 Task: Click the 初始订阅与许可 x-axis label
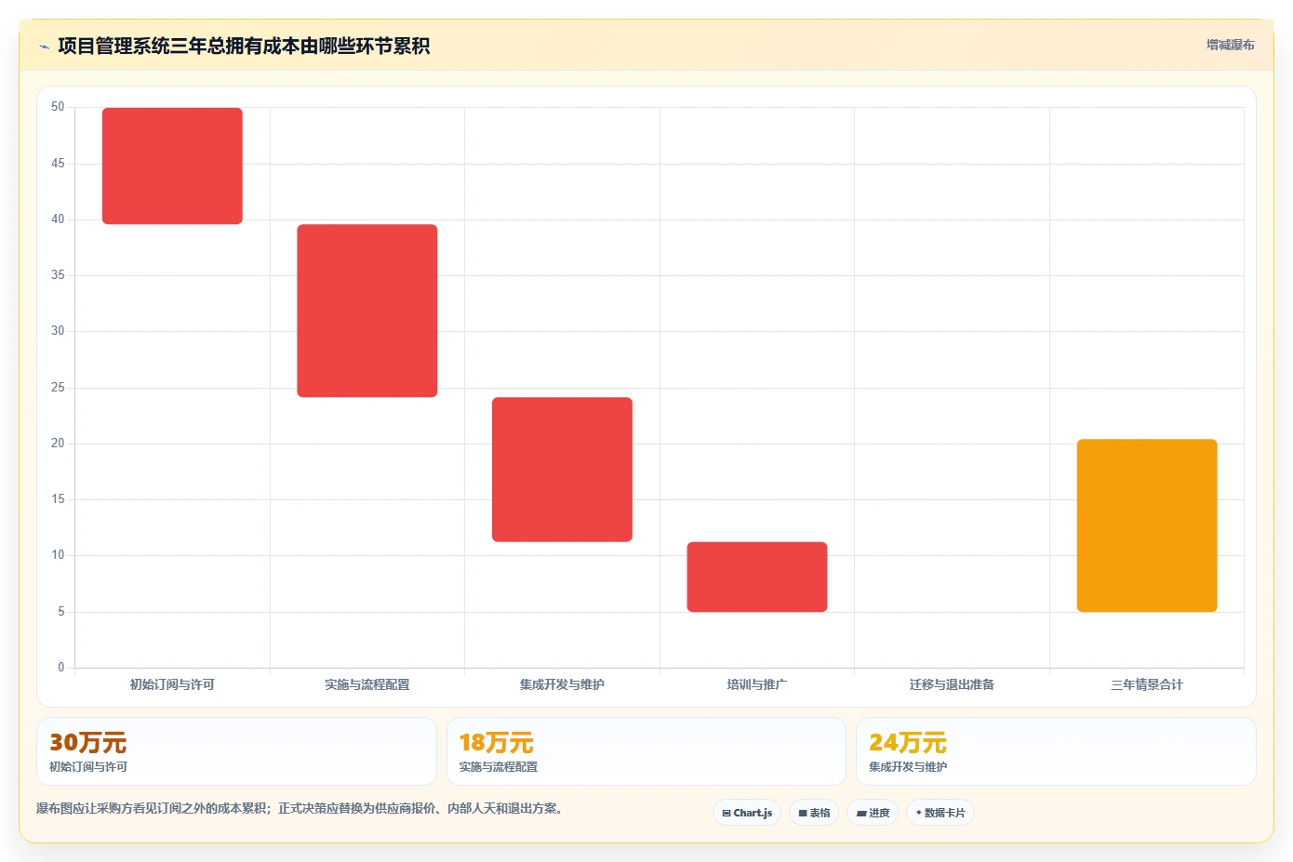172,684
